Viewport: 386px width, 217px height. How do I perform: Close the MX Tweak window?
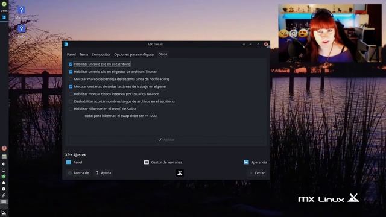265,44
